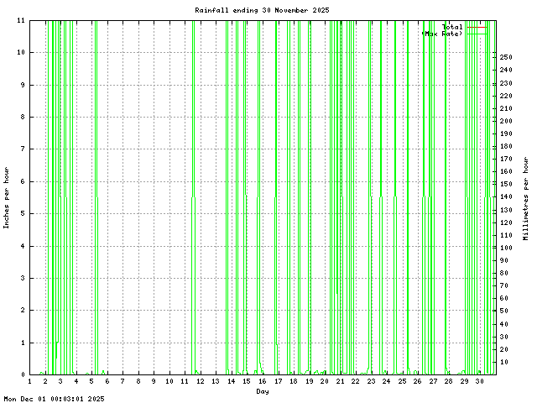Click the 7 tick on the inches axis
The width and height of the screenshot is (537, 403).
pyautogui.click(x=23, y=149)
